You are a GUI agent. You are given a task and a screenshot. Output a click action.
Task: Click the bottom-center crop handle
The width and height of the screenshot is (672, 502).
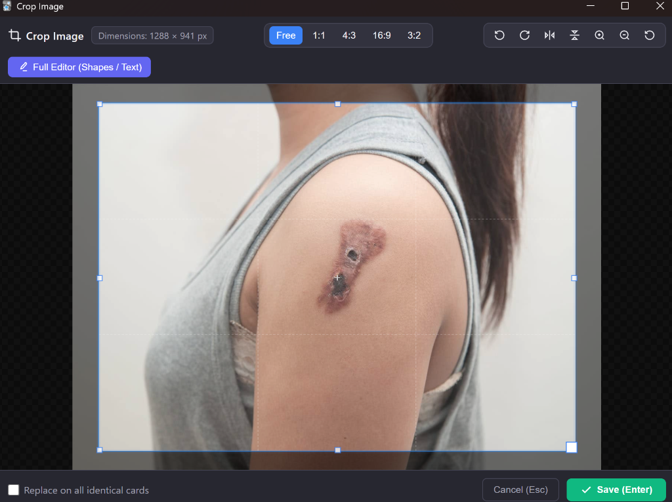click(x=338, y=450)
